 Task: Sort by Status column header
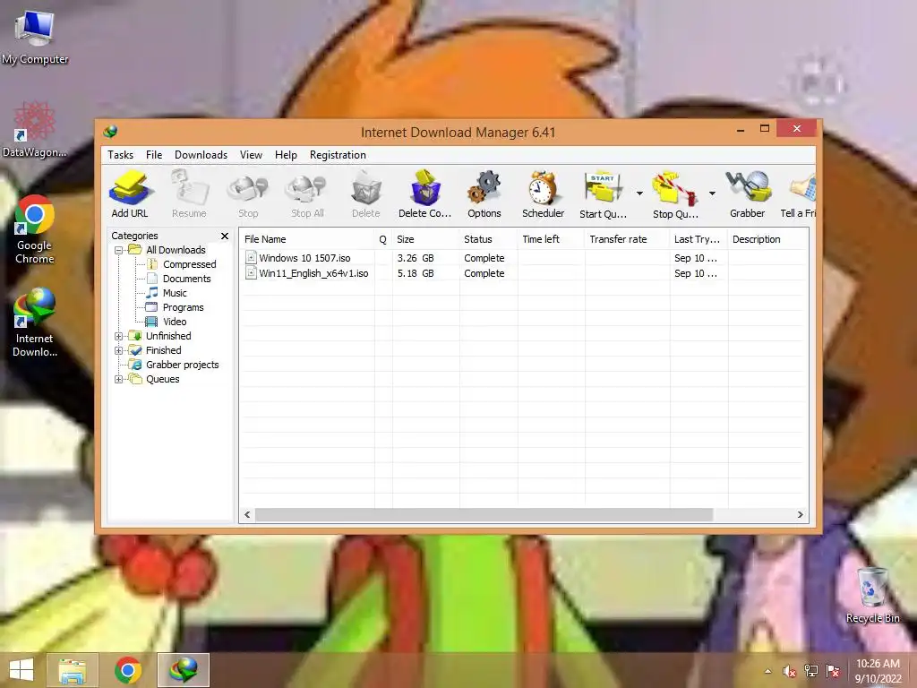tap(488, 239)
